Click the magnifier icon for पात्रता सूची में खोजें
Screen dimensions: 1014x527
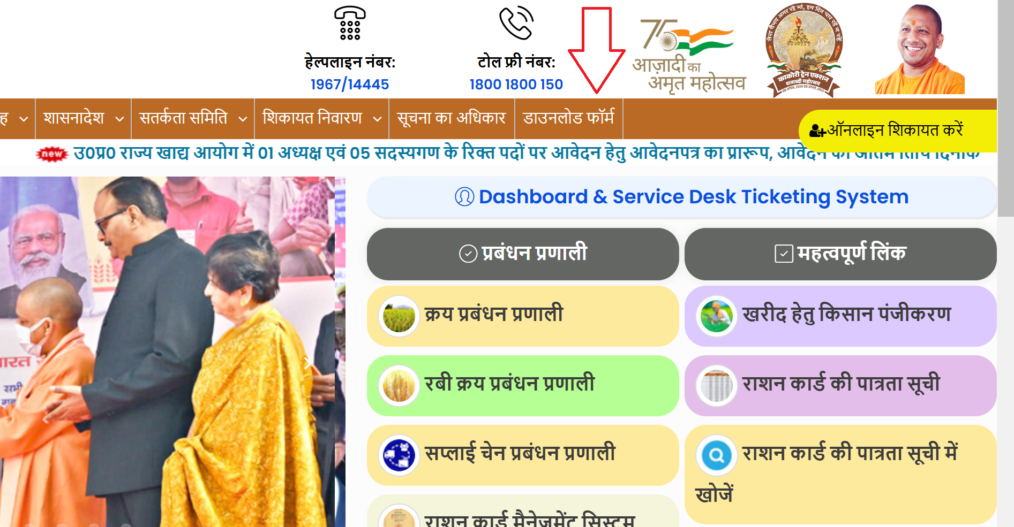716,455
